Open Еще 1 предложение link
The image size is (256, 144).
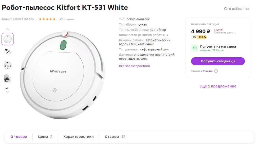tap(218, 86)
